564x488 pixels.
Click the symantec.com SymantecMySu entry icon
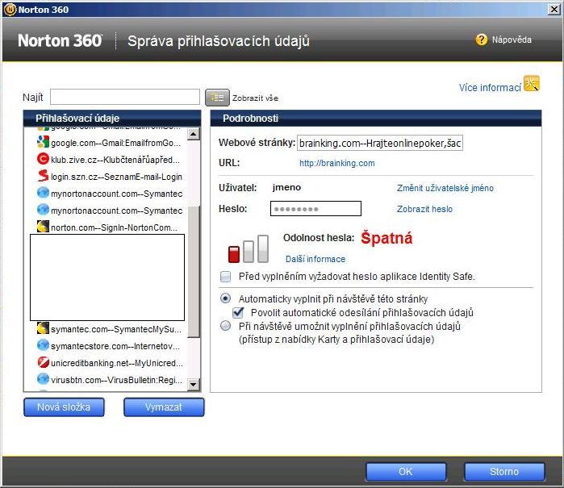(x=43, y=328)
